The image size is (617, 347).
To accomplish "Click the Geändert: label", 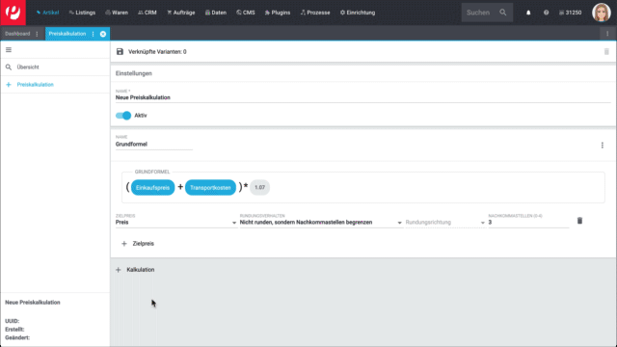I will pos(17,337).
